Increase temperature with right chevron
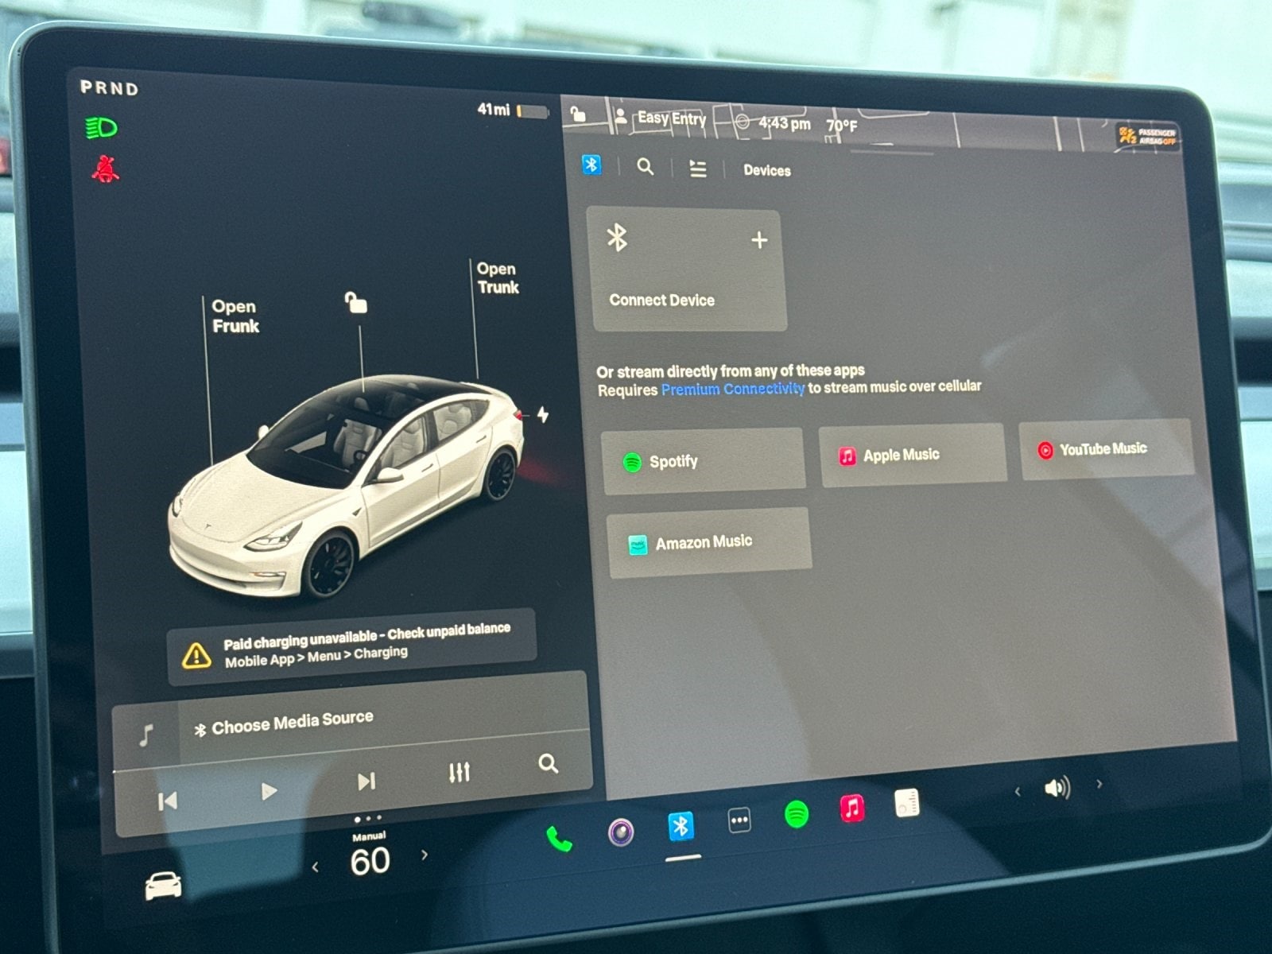 [x=425, y=855]
